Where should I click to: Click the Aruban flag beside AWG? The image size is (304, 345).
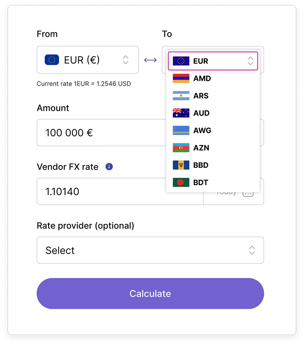coord(181,130)
